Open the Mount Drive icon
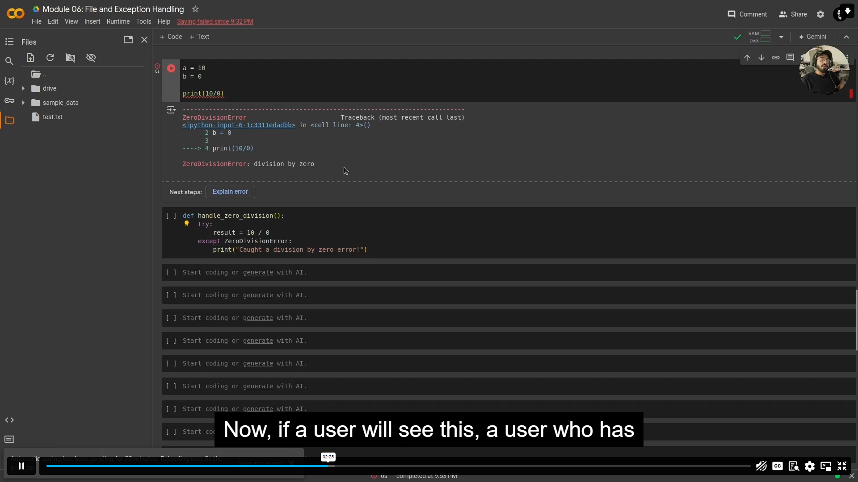858x482 pixels. (70, 58)
